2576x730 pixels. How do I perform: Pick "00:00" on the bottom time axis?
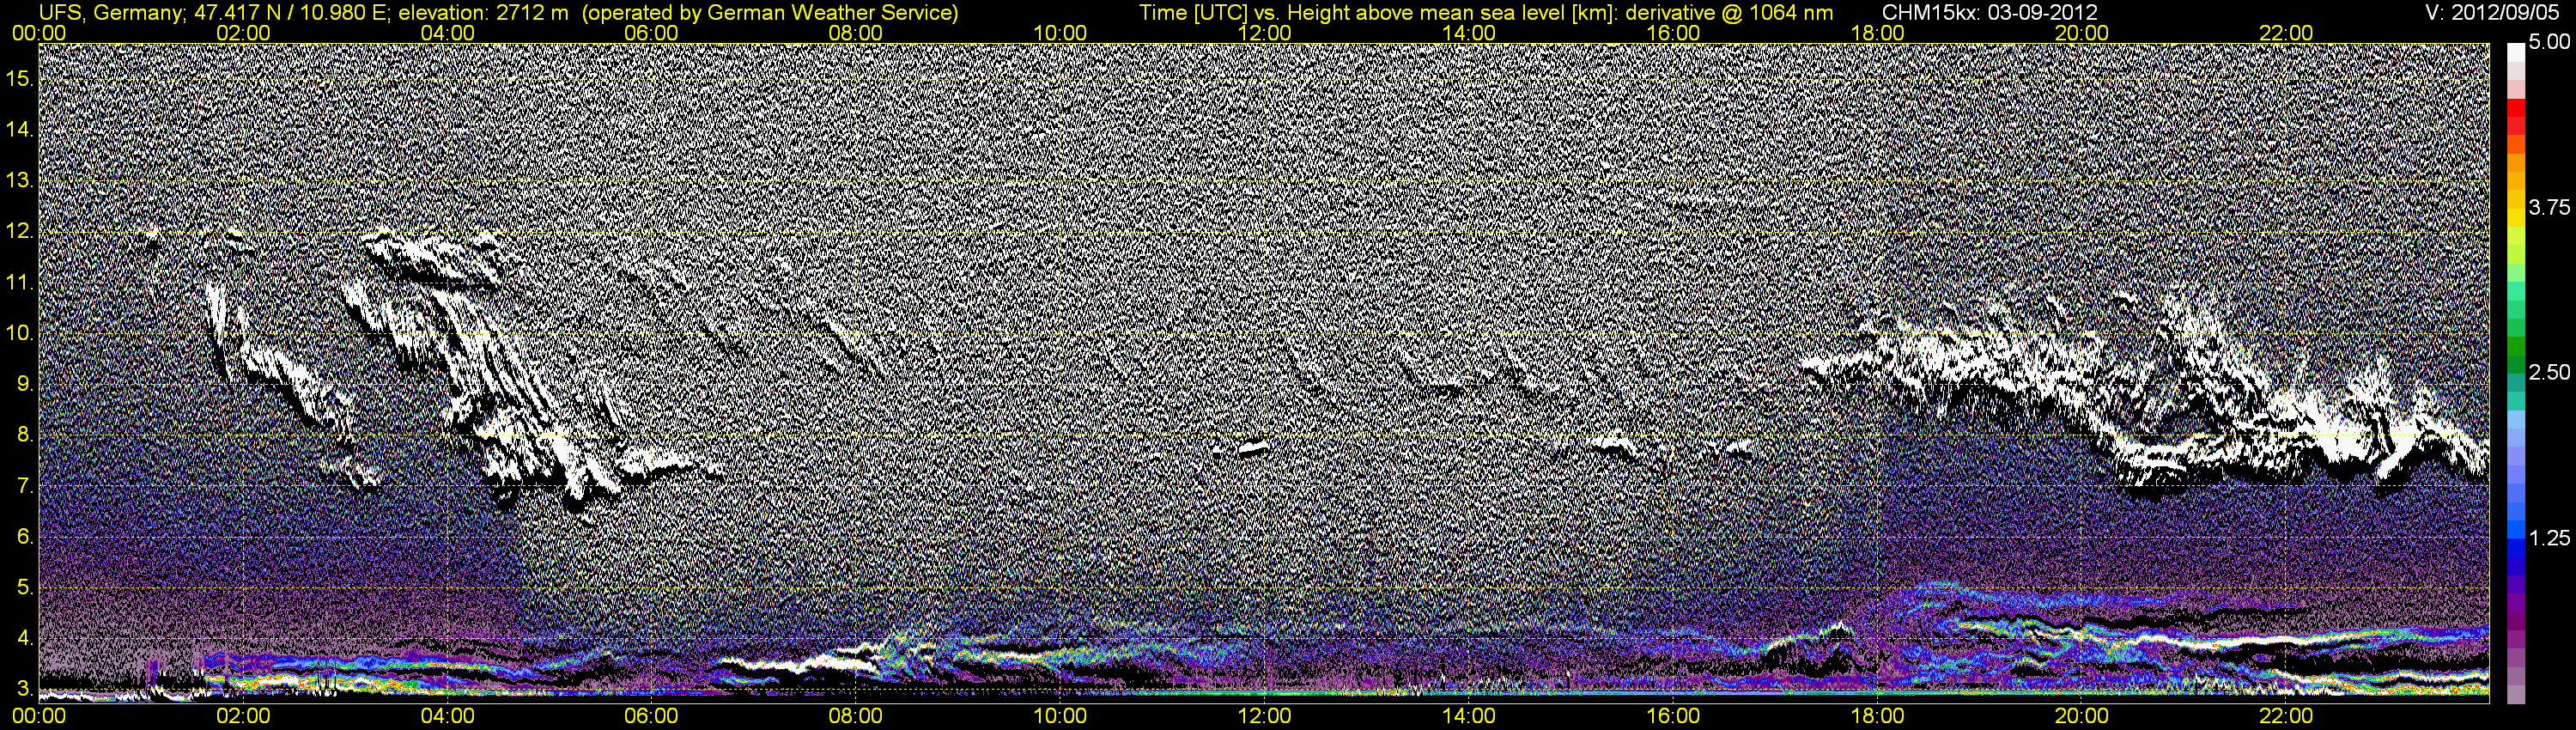(39, 716)
